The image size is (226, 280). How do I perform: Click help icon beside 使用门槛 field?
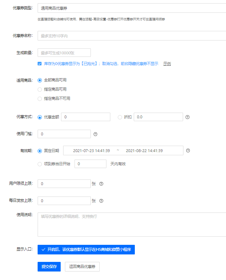coord(95,134)
